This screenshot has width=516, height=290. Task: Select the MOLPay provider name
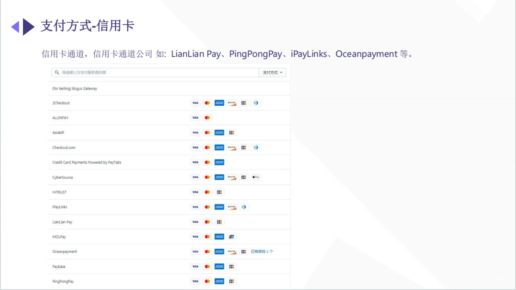pyautogui.click(x=59, y=237)
